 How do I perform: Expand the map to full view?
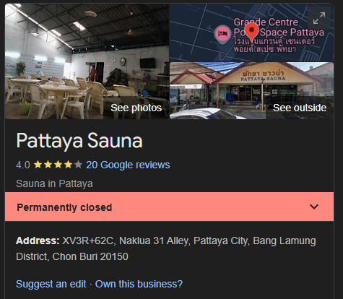pyautogui.click(x=319, y=18)
